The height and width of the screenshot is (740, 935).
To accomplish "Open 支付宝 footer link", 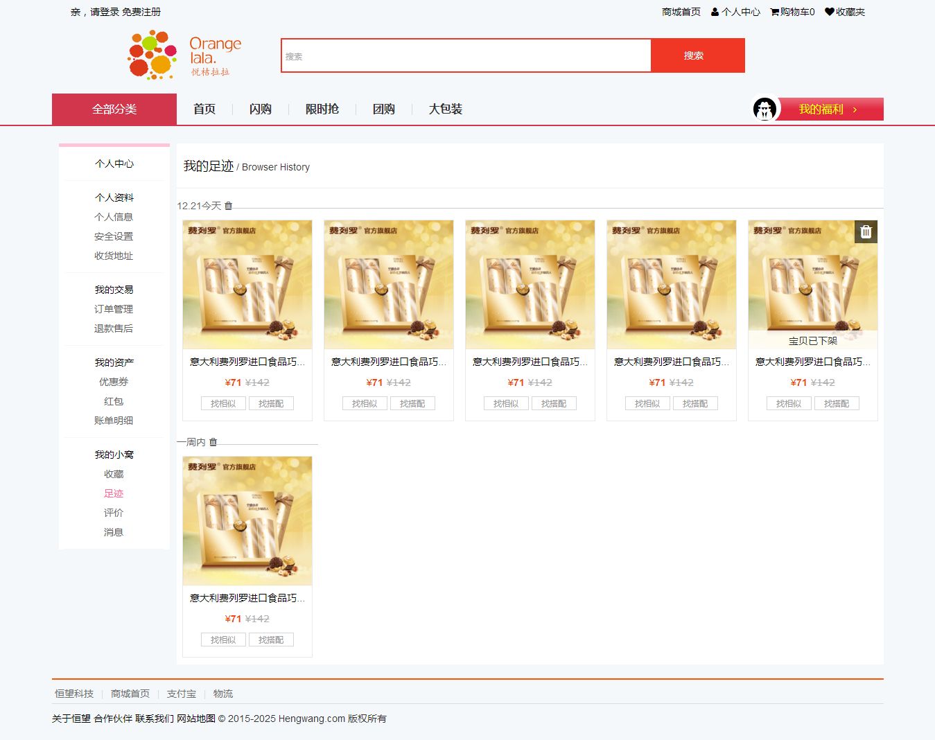I will point(182,694).
